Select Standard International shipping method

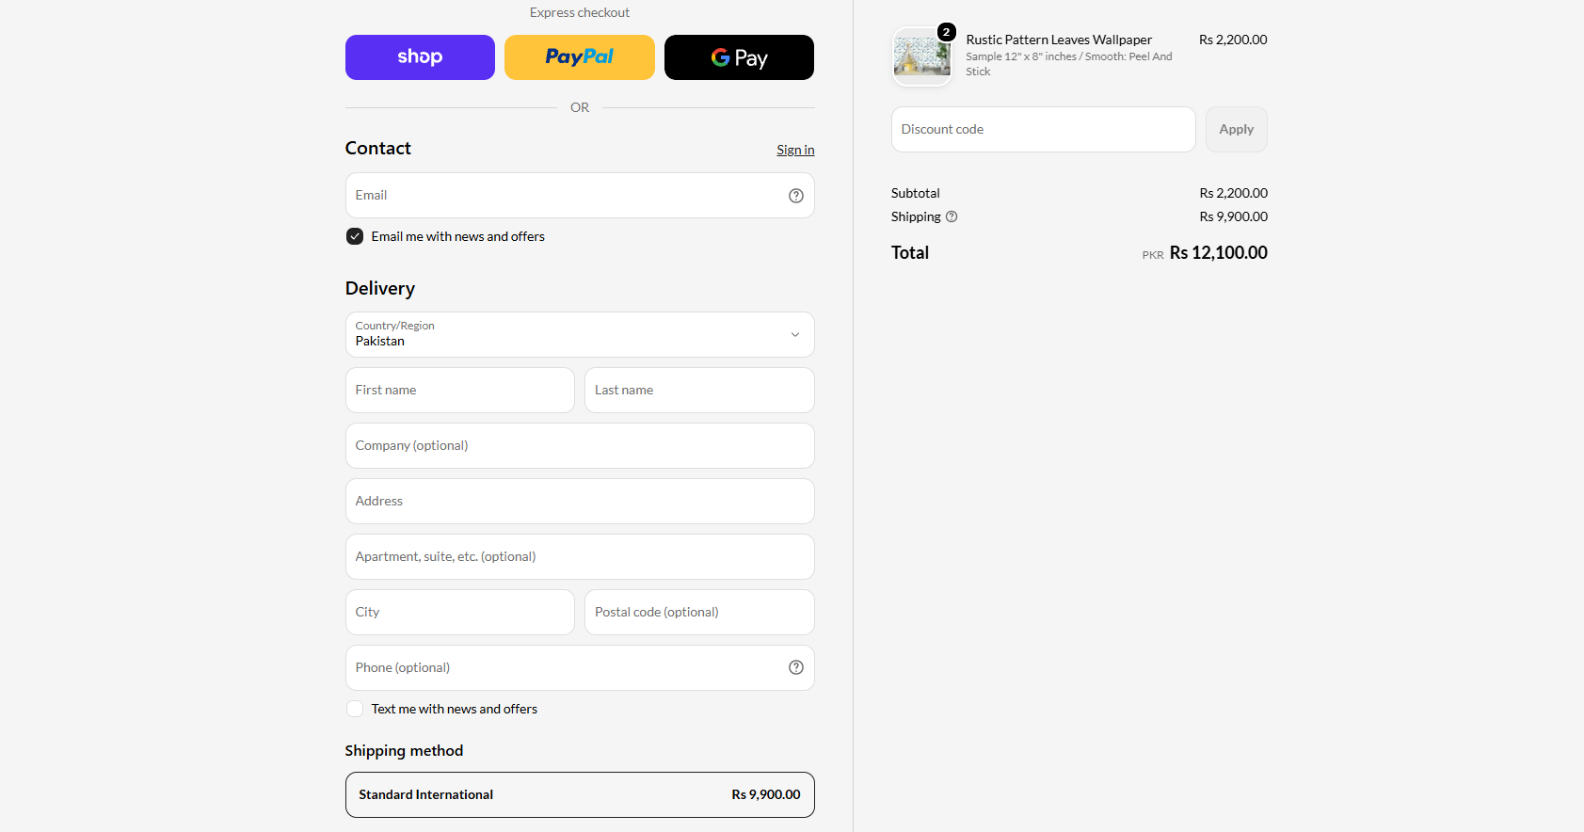tap(580, 795)
